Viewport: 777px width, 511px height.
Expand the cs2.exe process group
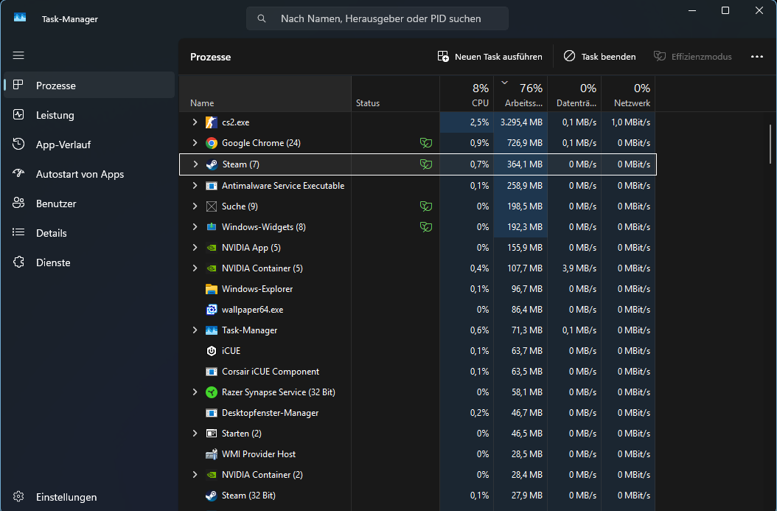[x=195, y=122]
